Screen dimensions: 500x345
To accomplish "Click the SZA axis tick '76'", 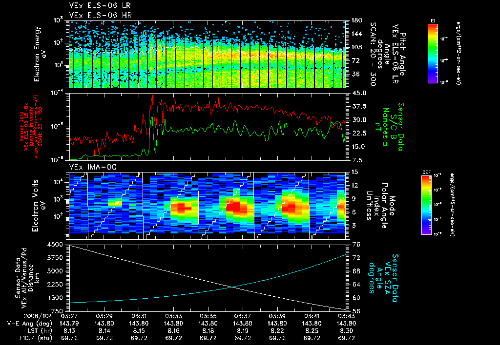I will point(356,245).
